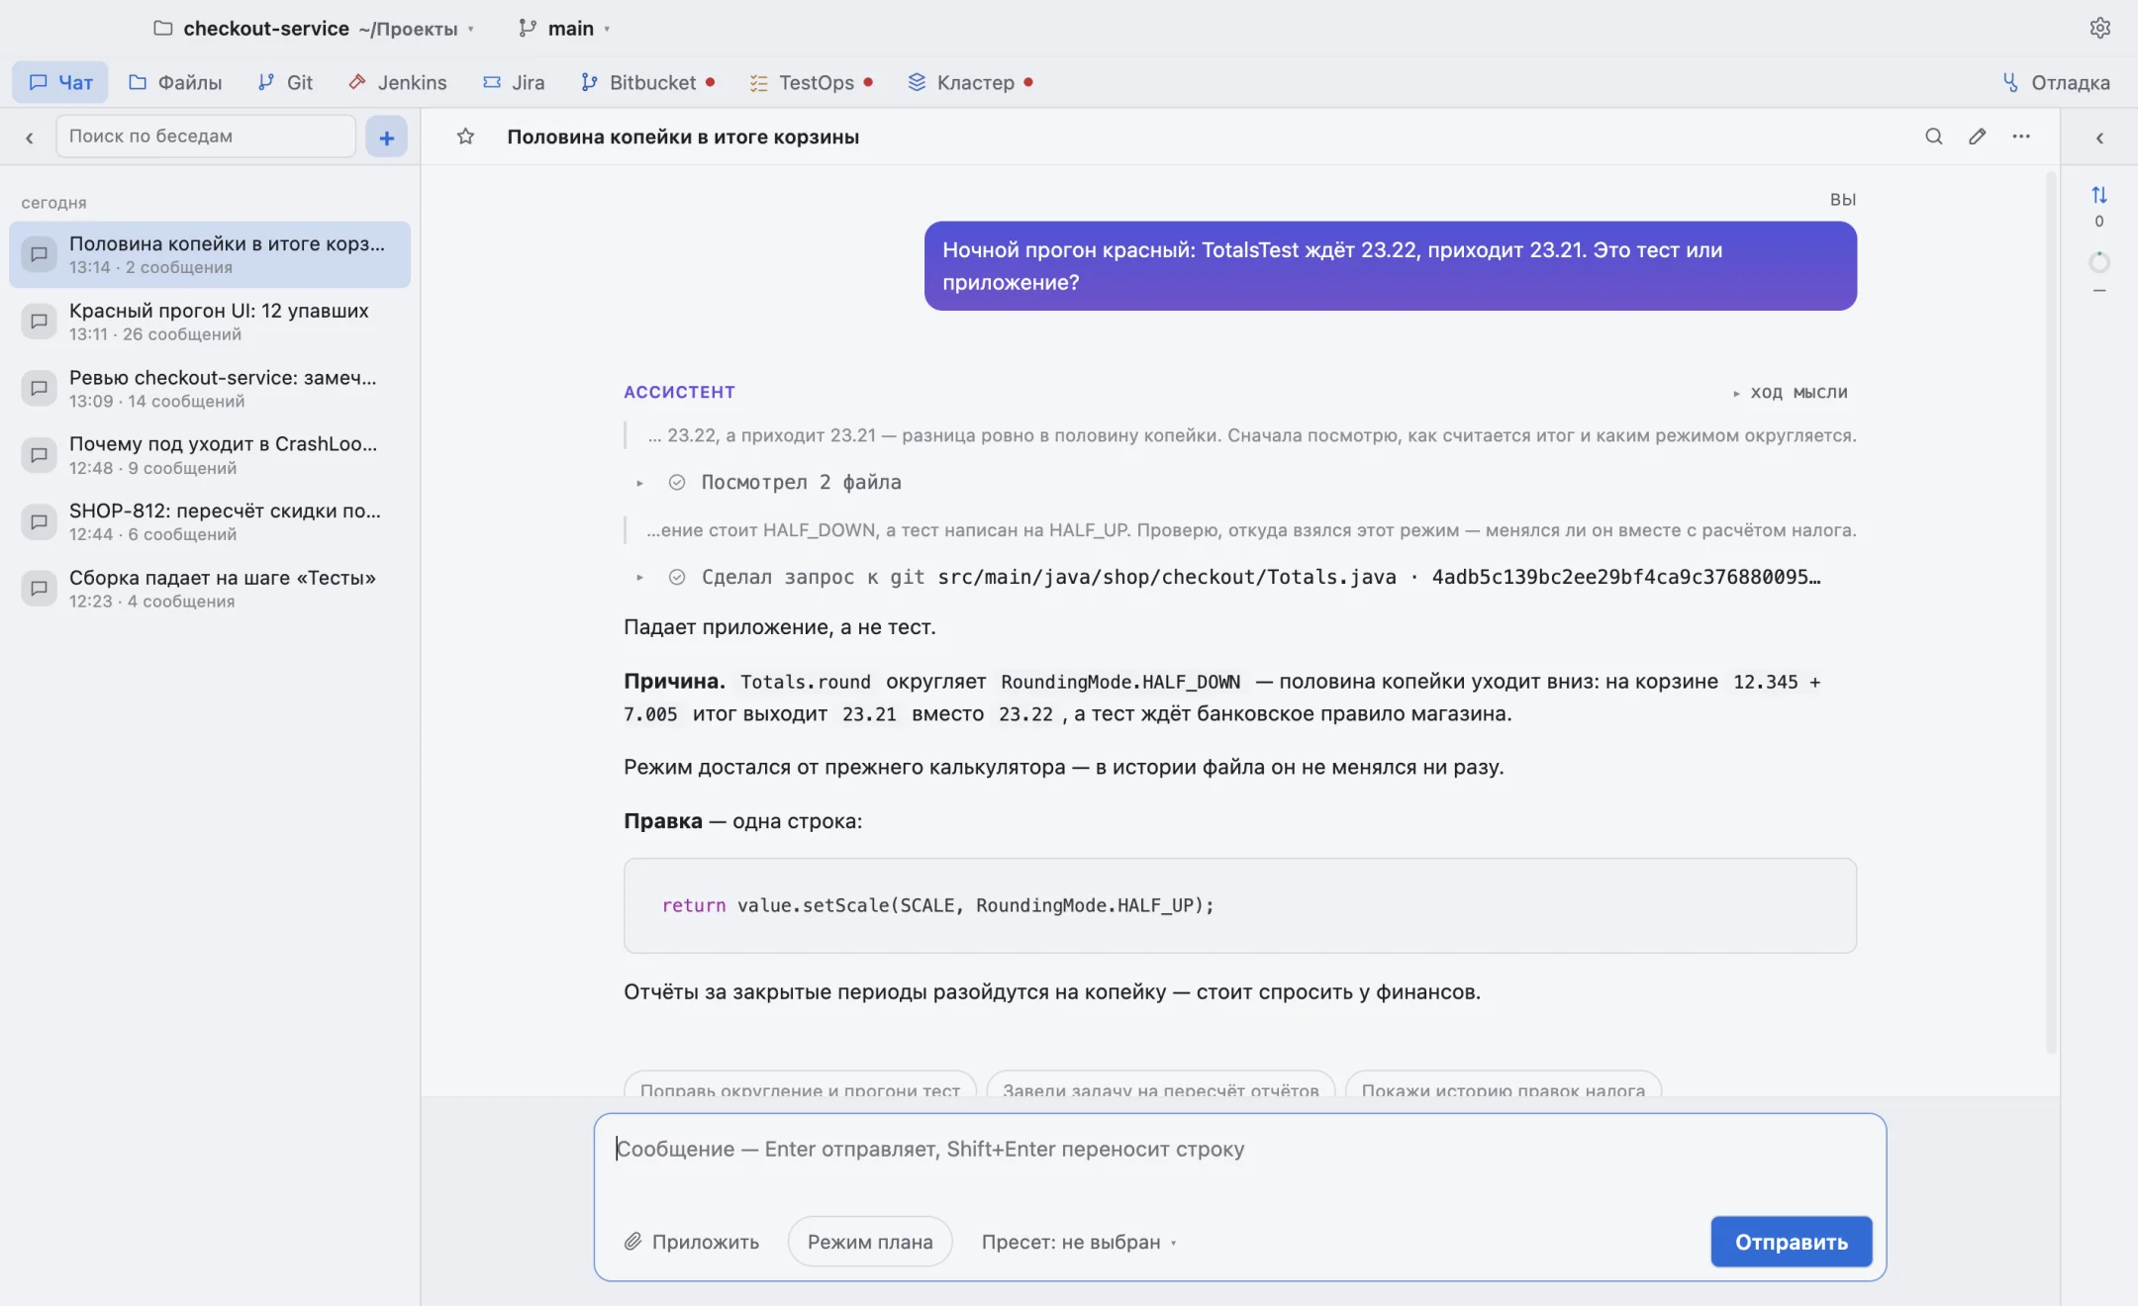The height and width of the screenshot is (1306, 2138).
Task: Expand 'Посмотрел 2 файла' step
Action: pos(639,483)
